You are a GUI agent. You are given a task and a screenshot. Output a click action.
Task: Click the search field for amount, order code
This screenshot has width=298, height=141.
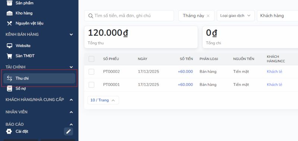pos(129,16)
